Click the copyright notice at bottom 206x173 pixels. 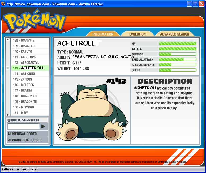point(103,162)
